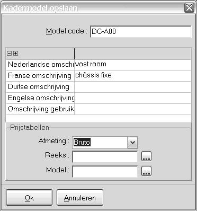This screenshot has width=197, height=211.
Task: Click the Model code input field
Action: pos(140,32)
